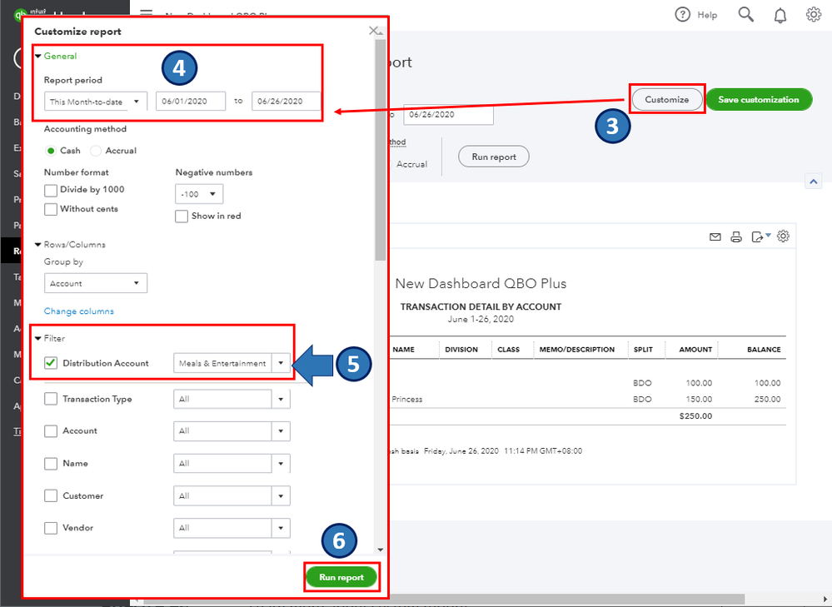
Task: Check the Transaction Type filter
Action: click(51, 399)
